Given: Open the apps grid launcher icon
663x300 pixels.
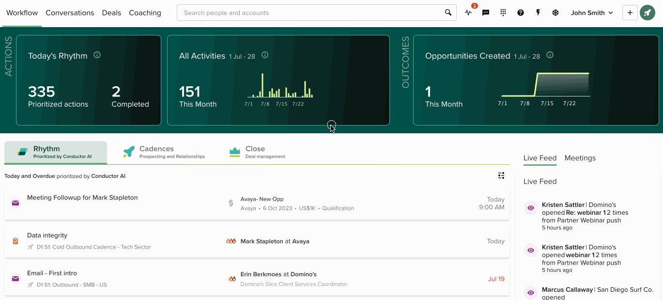Looking at the screenshot, I should (x=503, y=13).
